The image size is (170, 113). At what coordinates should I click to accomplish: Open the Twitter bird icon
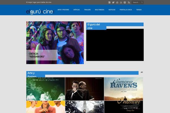pyautogui.click(x=113, y=2)
